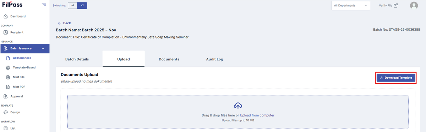The height and width of the screenshot is (132, 426).
Task: Click the Back link
Action: pos(64,23)
